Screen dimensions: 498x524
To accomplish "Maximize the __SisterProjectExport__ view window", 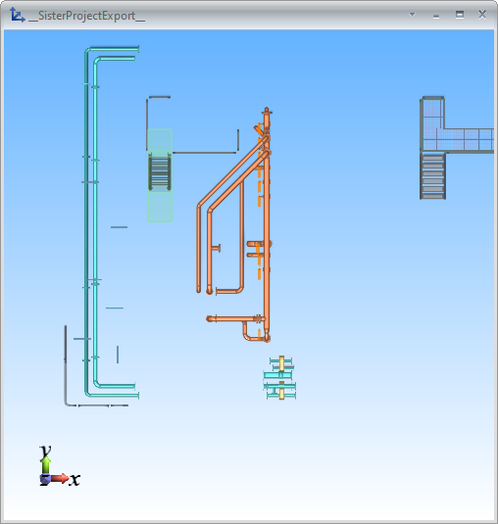I will click(x=460, y=15).
